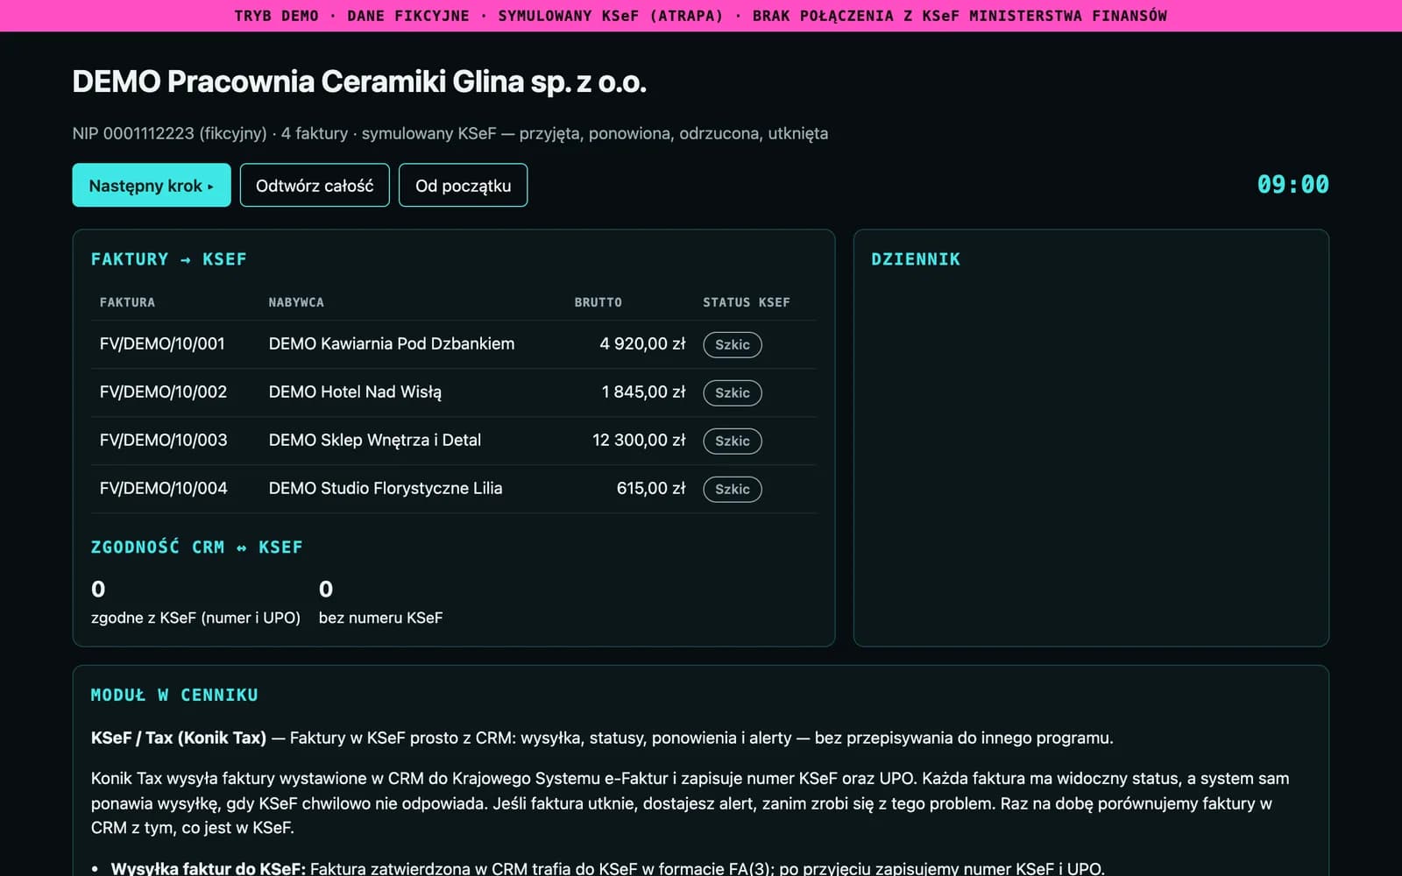Click the Nabywca column header

point(296,302)
